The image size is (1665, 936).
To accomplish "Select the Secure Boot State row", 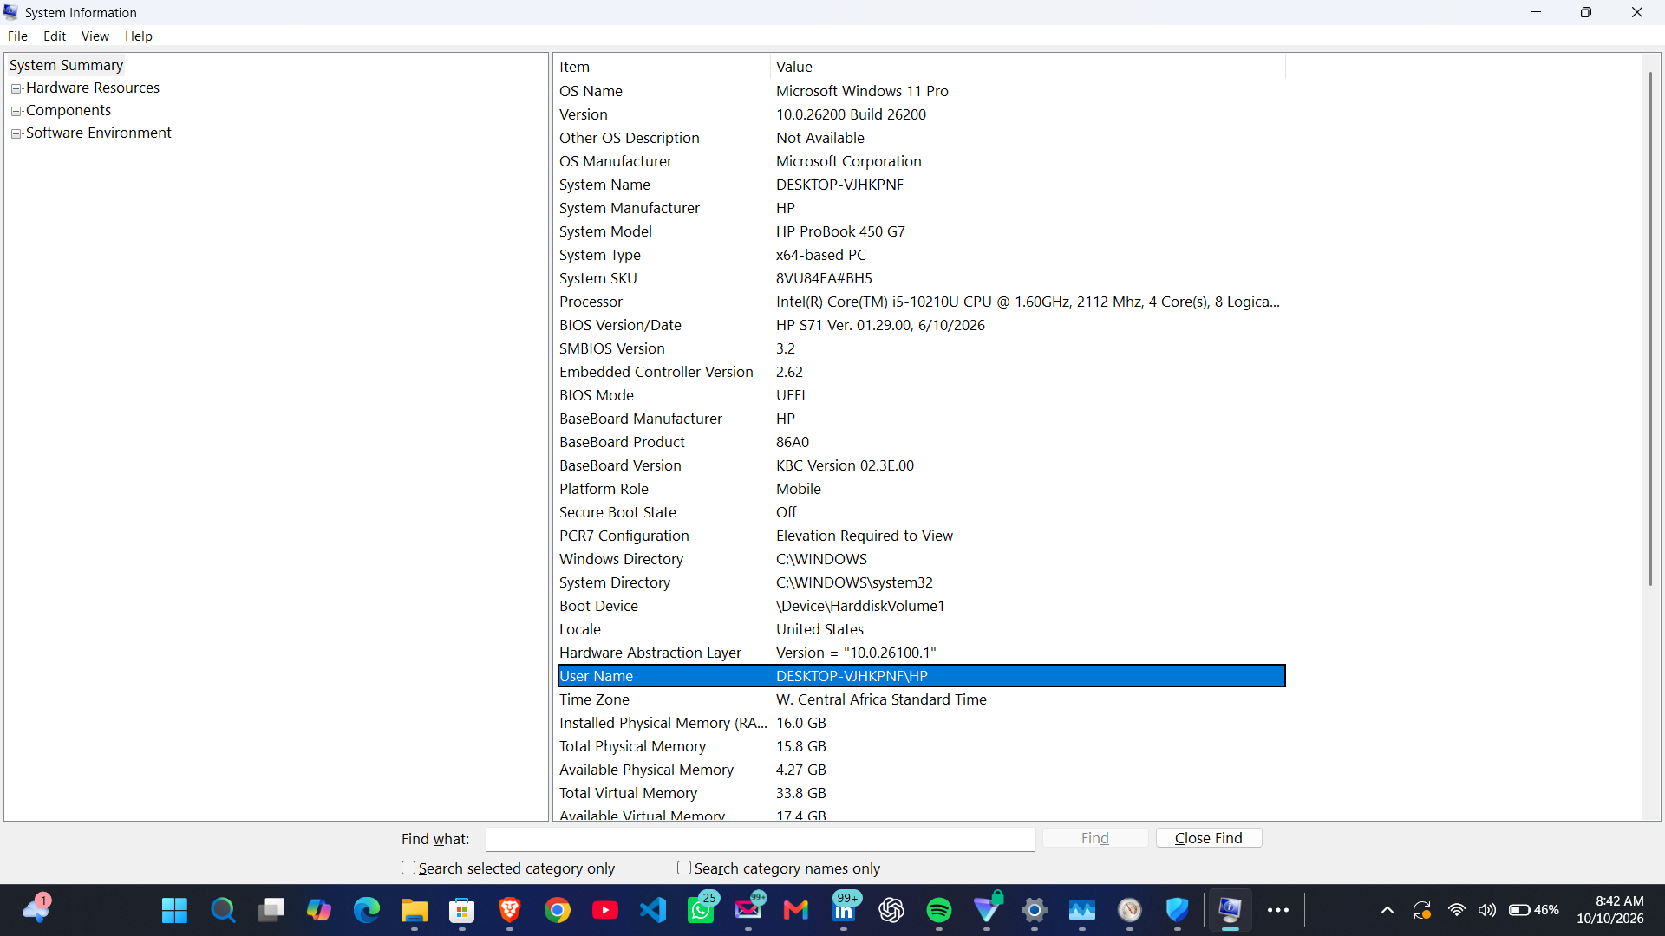I will [x=921, y=512].
